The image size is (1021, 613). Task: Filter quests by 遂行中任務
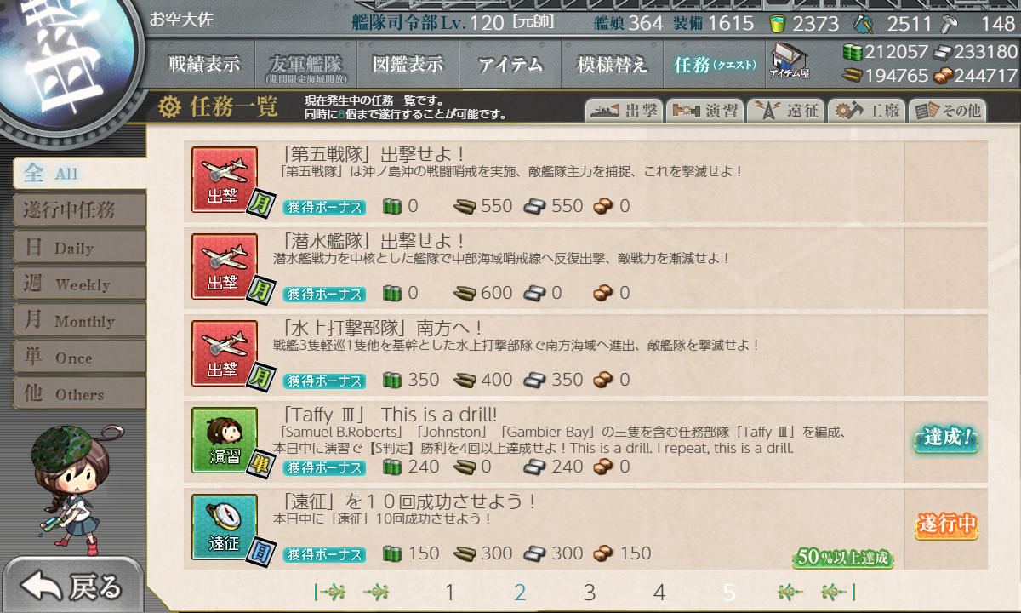point(80,210)
